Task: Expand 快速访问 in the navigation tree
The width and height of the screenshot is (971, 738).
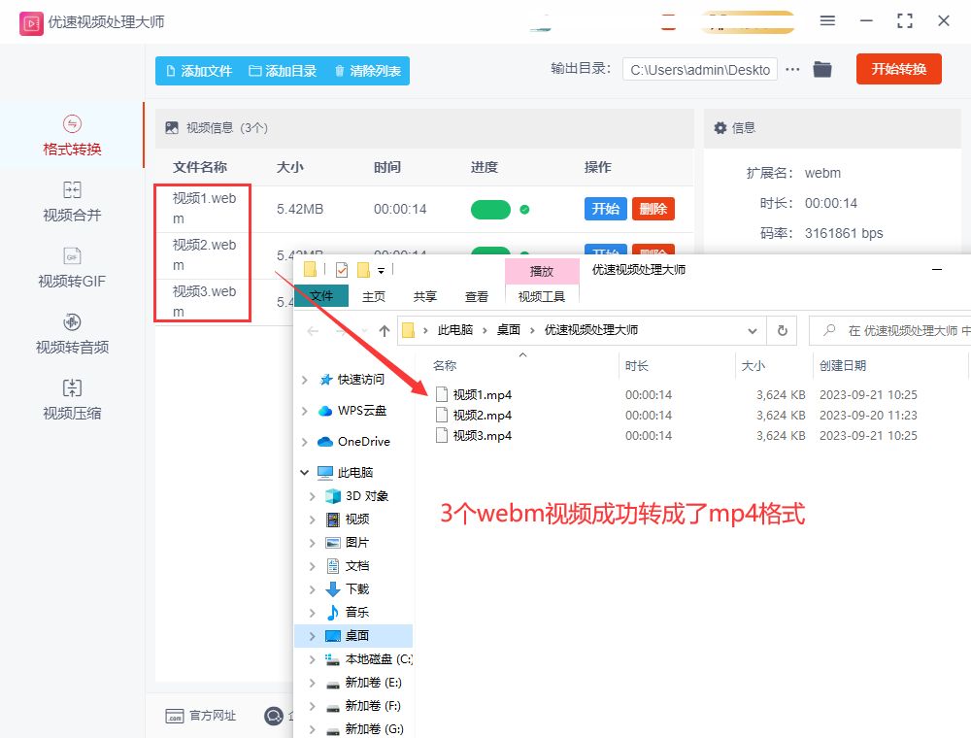Action: [x=304, y=380]
